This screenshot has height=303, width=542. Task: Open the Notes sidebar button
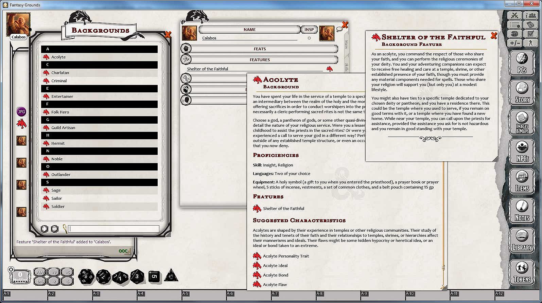coord(522,211)
